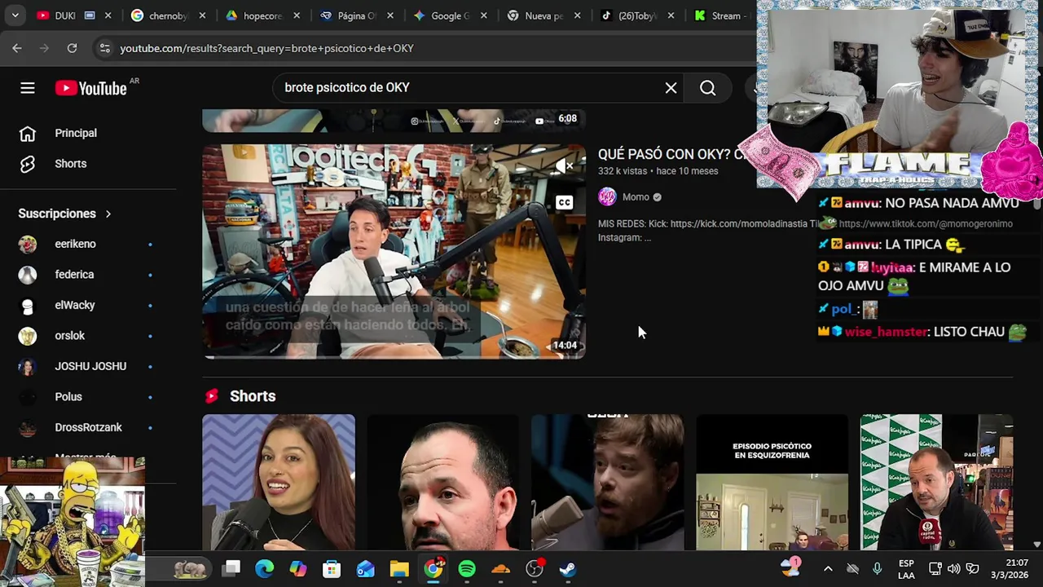The image size is (1043, 587).
Task: Open Spotify from the taskbar
Action: click(x=467, y=568)
